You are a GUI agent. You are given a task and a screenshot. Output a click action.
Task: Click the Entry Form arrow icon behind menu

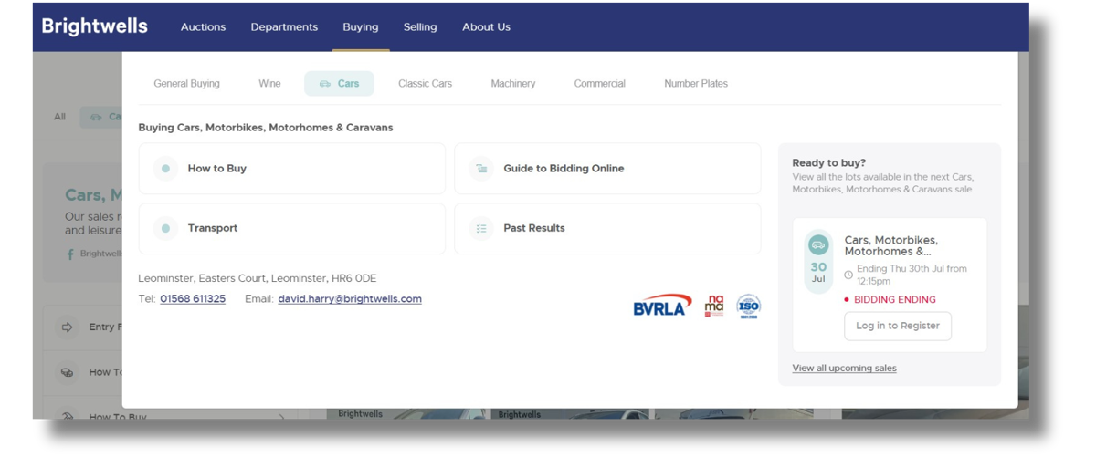tap(67, 327)
